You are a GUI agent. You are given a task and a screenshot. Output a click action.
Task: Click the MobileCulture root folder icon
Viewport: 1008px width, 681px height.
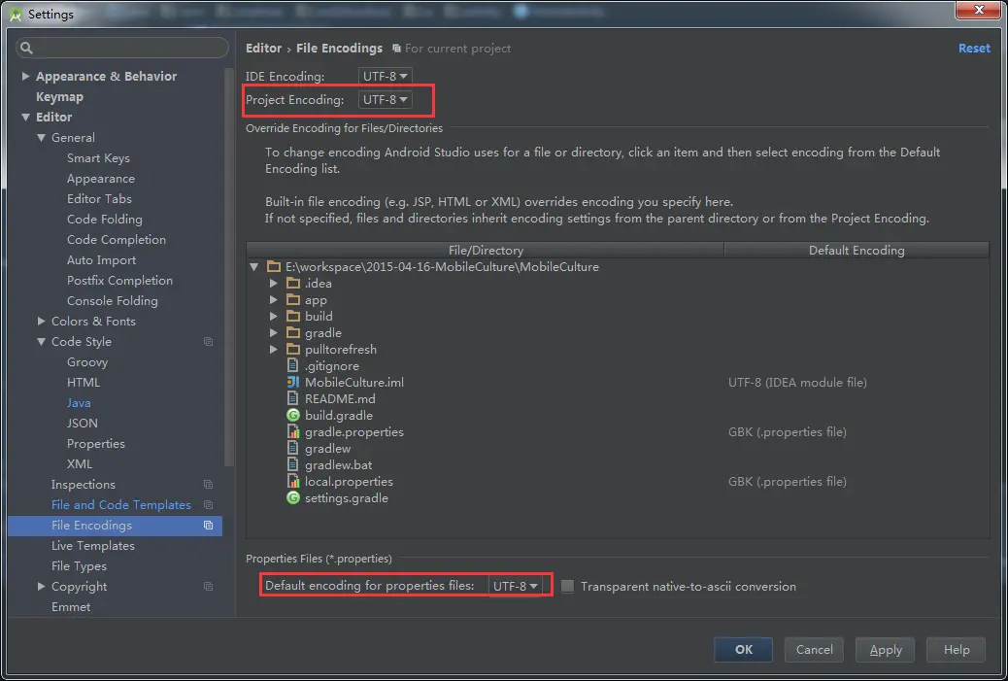(274, 266)
